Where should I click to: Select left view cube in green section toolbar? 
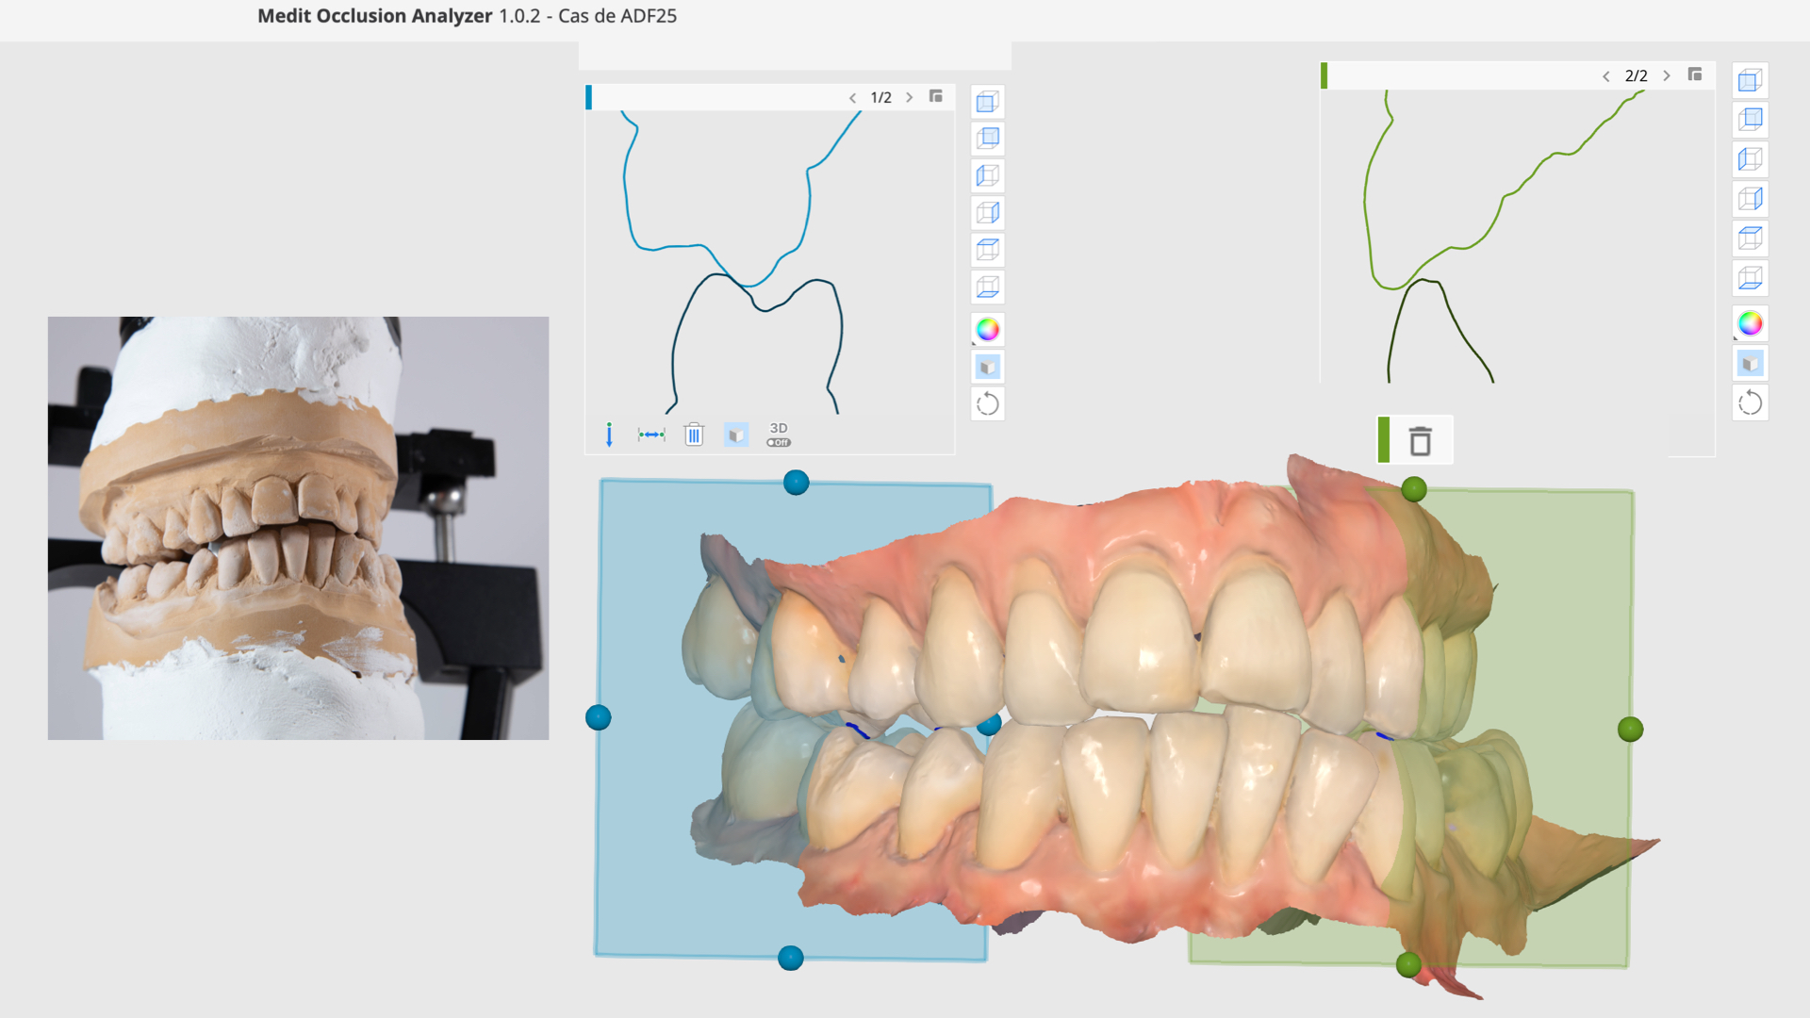coord(1750,159)
